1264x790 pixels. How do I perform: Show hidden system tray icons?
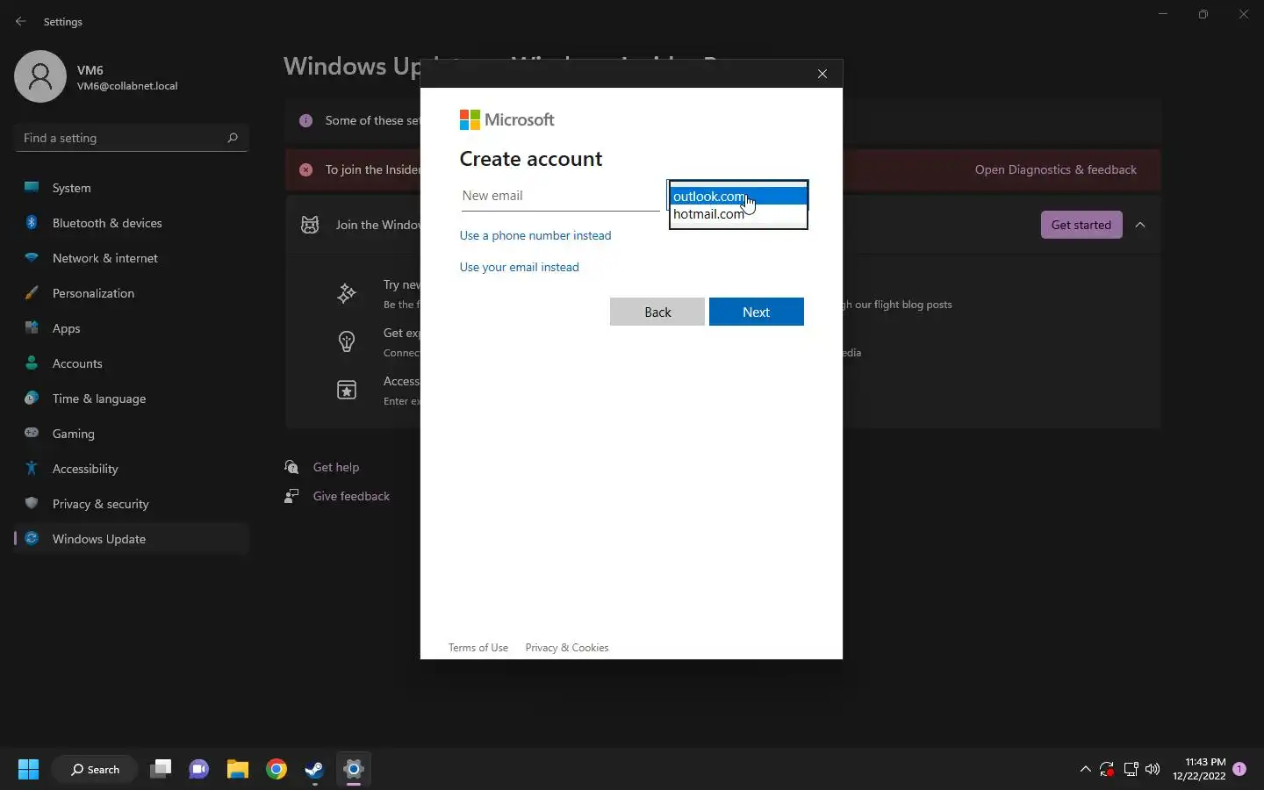click(x=1086, y=770)
